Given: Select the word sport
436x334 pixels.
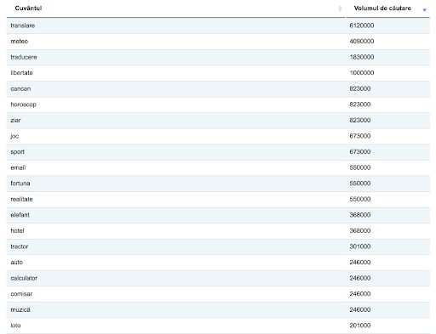Looking at the screenshot, I should [x=18, y=152].
